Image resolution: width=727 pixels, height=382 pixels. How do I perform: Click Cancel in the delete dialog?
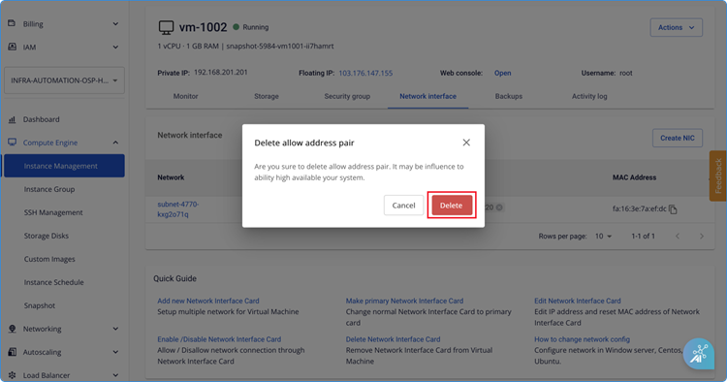pos(403,206)
